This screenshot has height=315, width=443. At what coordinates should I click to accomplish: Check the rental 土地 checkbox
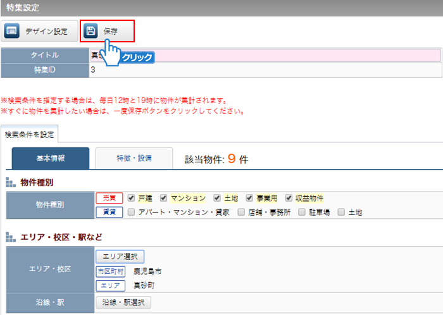pos(342,213)
